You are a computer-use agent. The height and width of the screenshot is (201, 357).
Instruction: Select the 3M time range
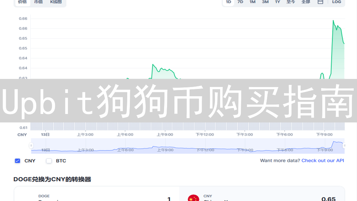[265, 2]
